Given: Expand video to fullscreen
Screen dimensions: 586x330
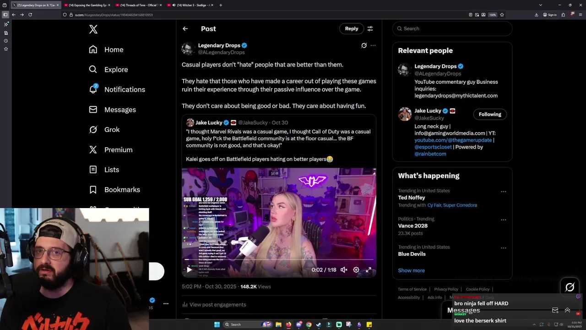Looking at the screenshot, I should (x=369, y=270).
